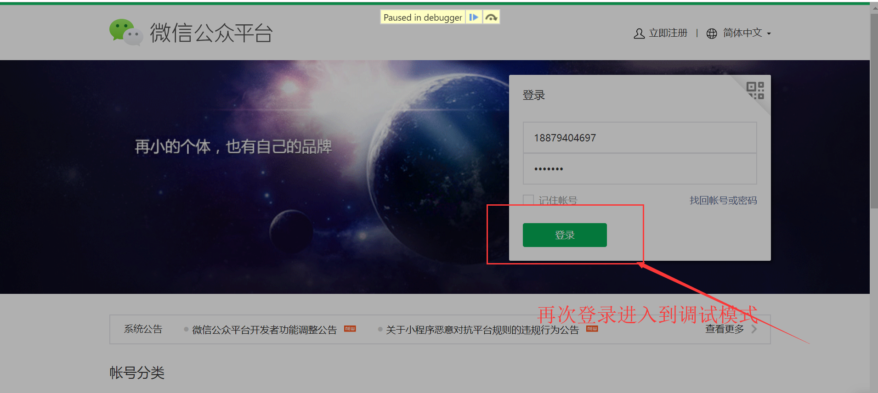Focus the password input field
Viewport: 878px width, 393px height.
pyautogui.click(x=640, y=169)
